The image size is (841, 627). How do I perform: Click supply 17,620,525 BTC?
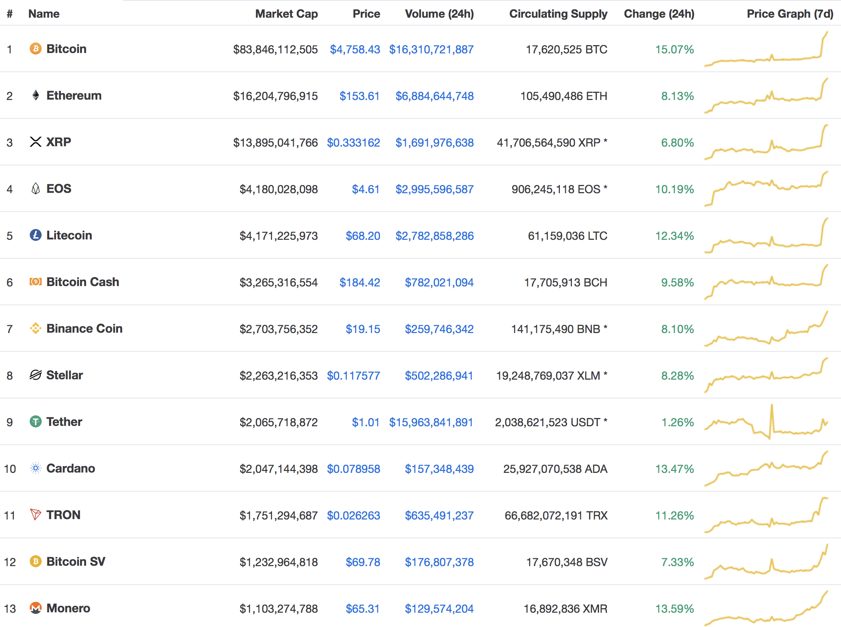click(566, 49)
